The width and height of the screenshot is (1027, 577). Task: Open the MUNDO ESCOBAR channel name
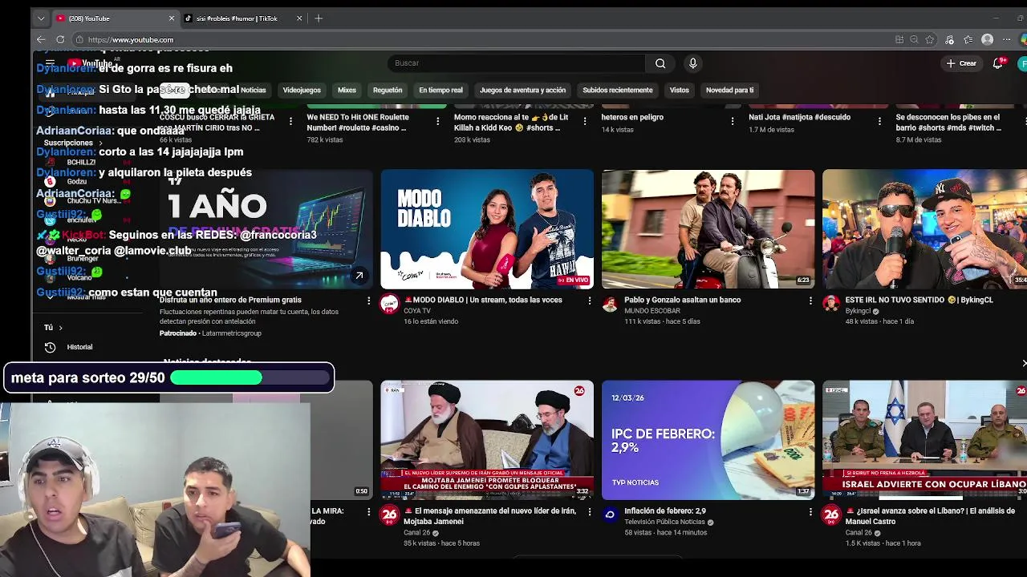point(652,311)
